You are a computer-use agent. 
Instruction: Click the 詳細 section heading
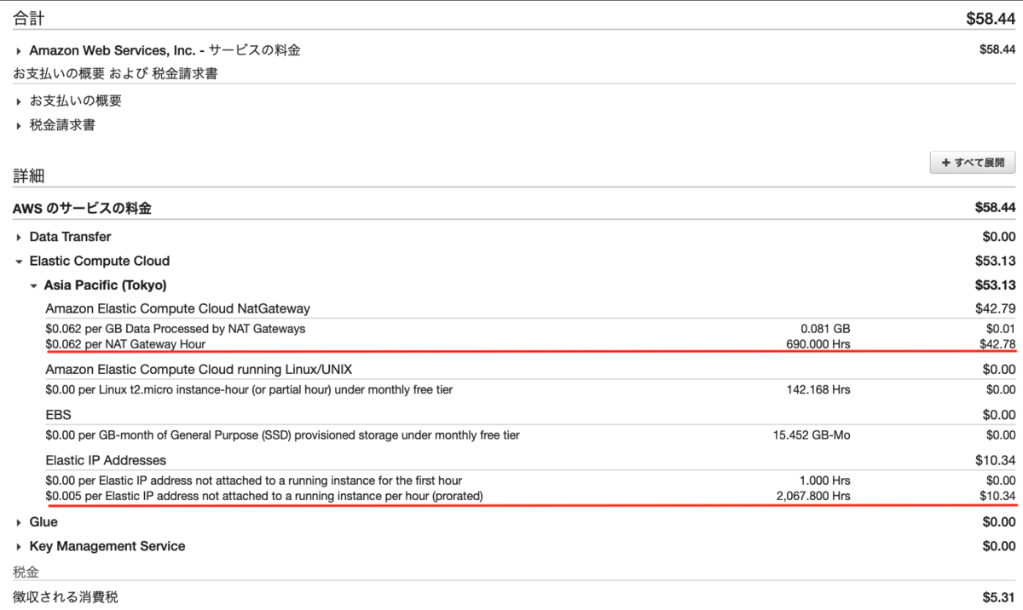(x=29, y=176)
